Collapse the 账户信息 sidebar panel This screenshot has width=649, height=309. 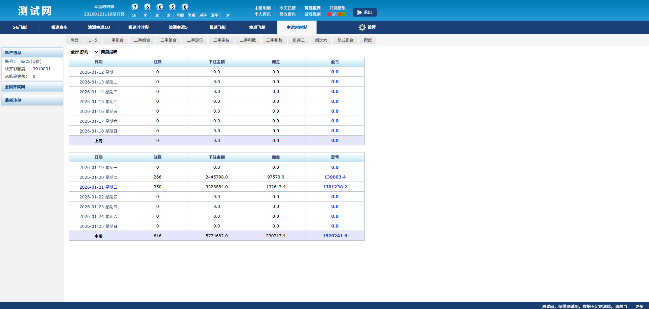(x=32, y=53)
